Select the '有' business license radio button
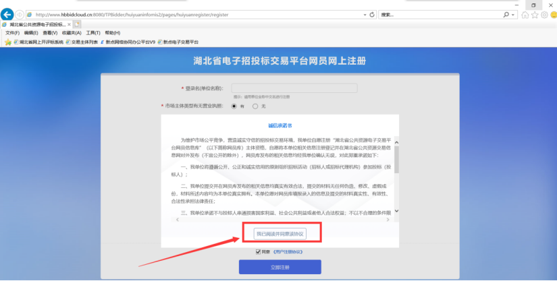The height and width of the screenshot is (281, 557). 234,106
